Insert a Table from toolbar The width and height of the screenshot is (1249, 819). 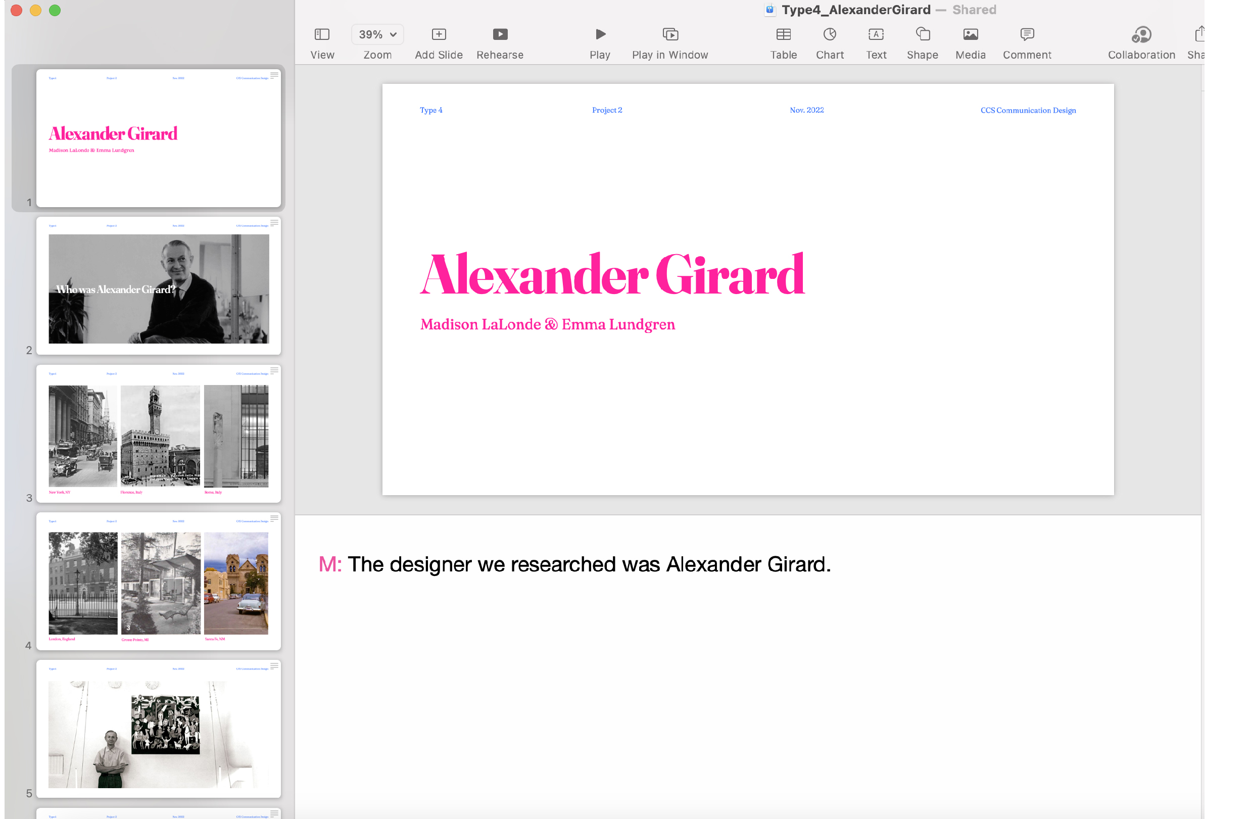(x=784, y=35)
